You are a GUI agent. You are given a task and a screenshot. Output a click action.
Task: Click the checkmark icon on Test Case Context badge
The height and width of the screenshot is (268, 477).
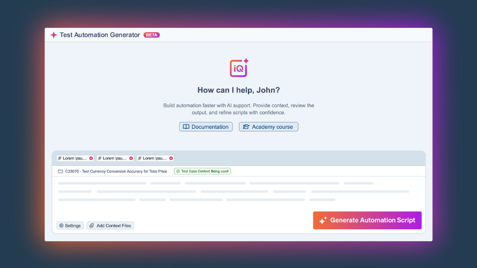177,171
